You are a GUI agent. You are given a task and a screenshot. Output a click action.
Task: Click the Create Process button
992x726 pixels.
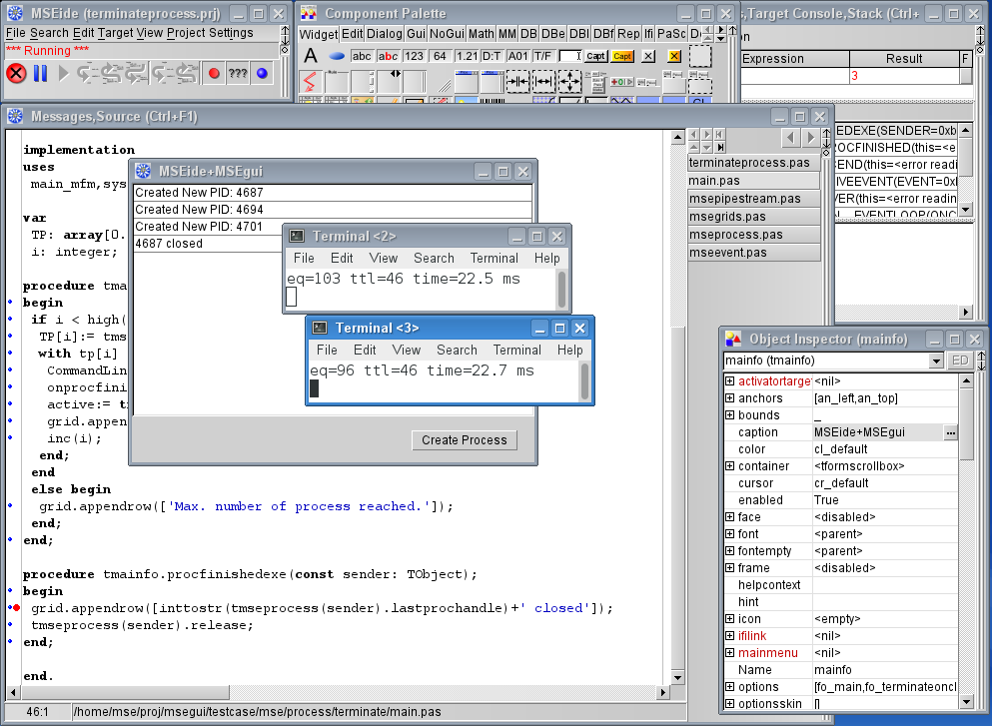[x=464, y=439]
